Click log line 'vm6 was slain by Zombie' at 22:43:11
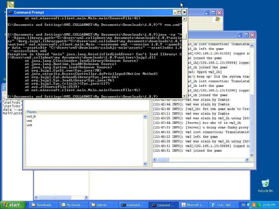Screen dimensions: 279x209 191,113
